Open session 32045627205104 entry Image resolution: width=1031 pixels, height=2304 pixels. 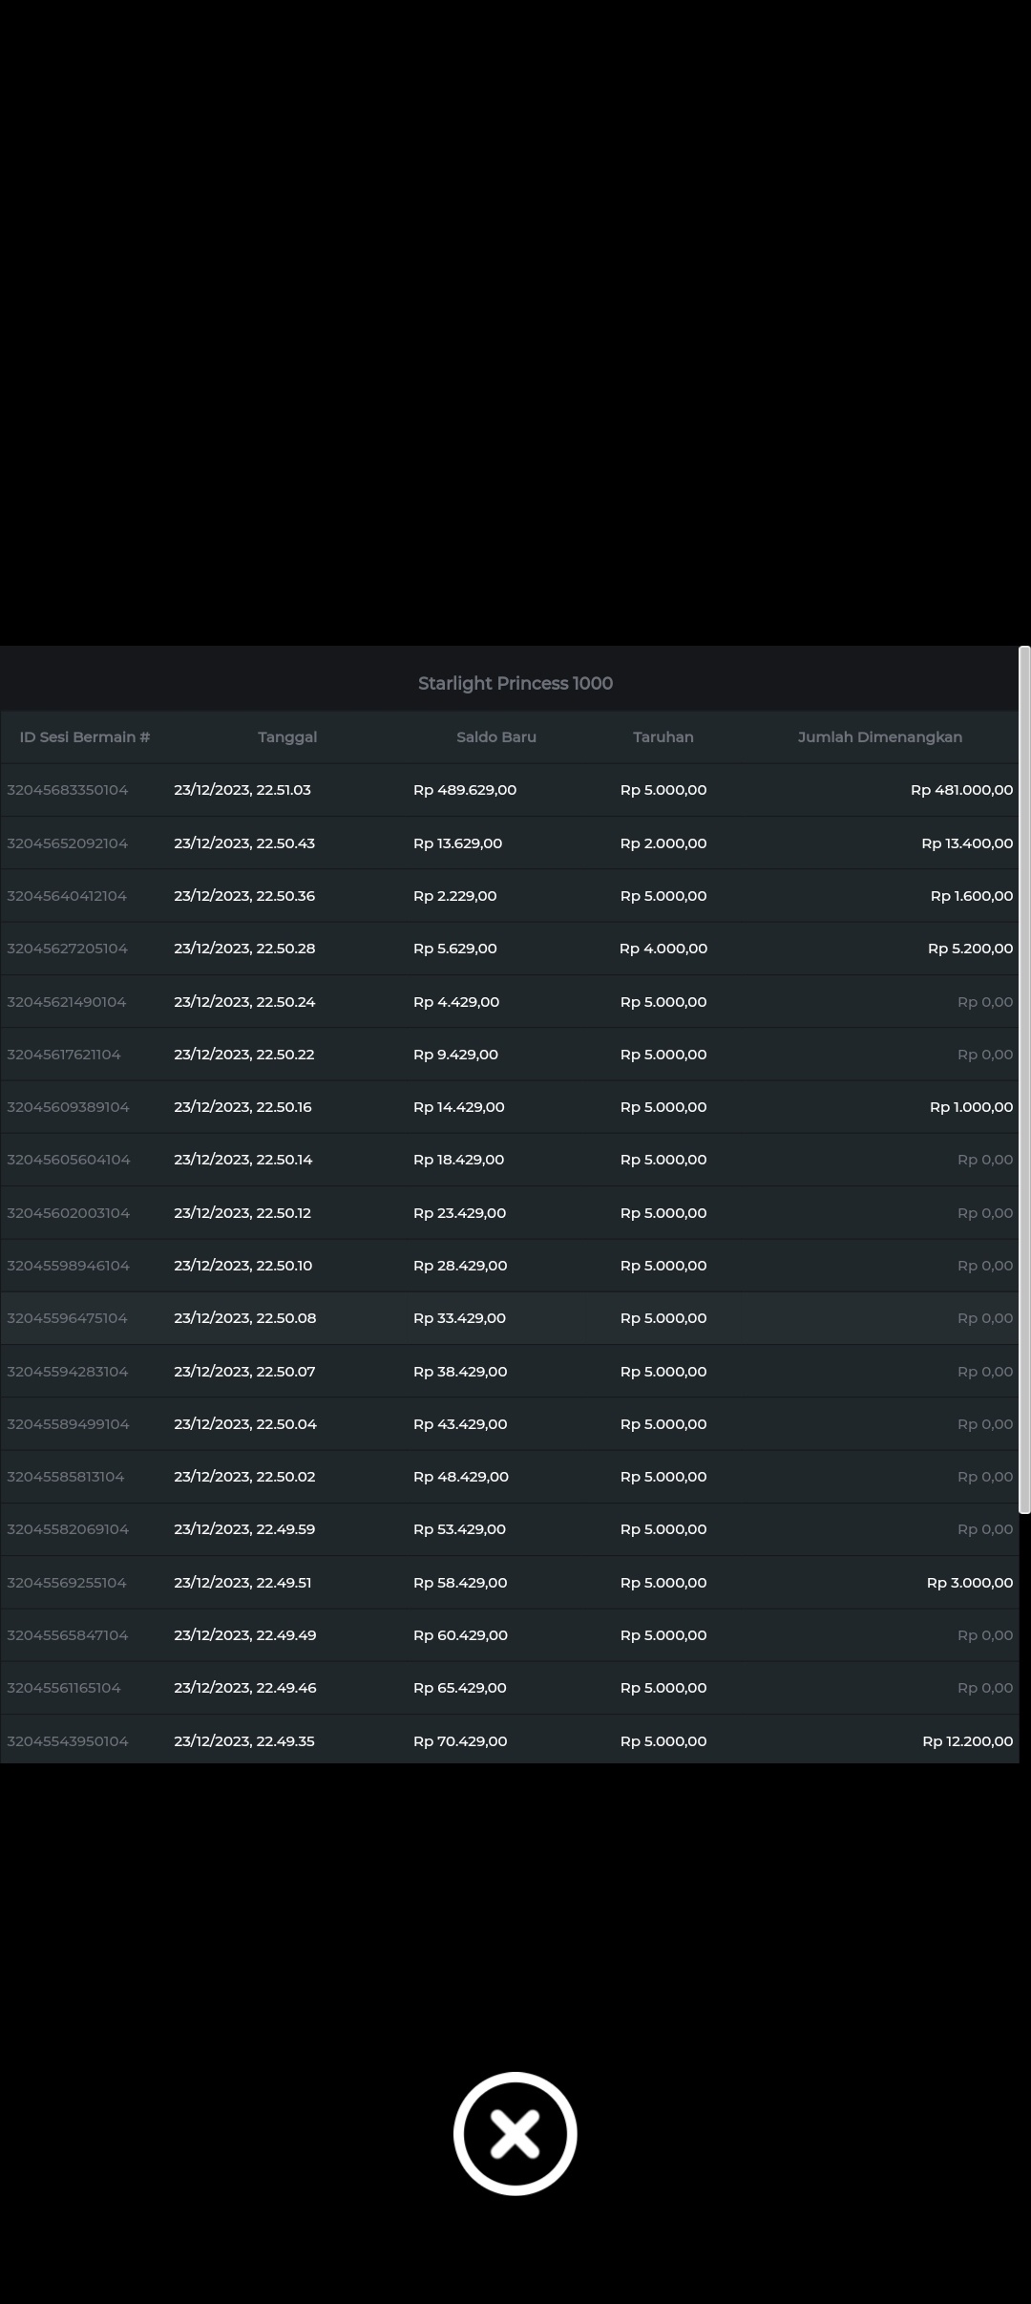point(68,949)
